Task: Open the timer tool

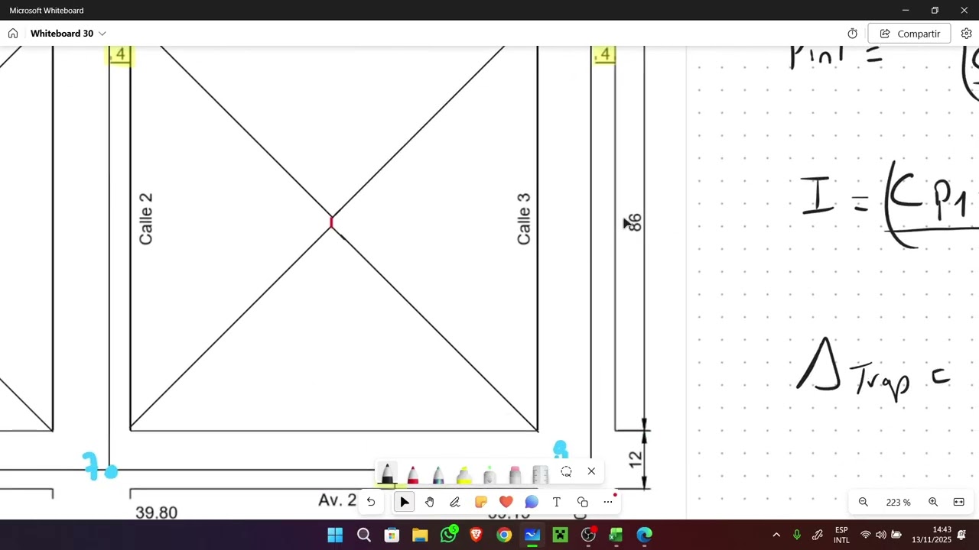Action: coord(853,34)
